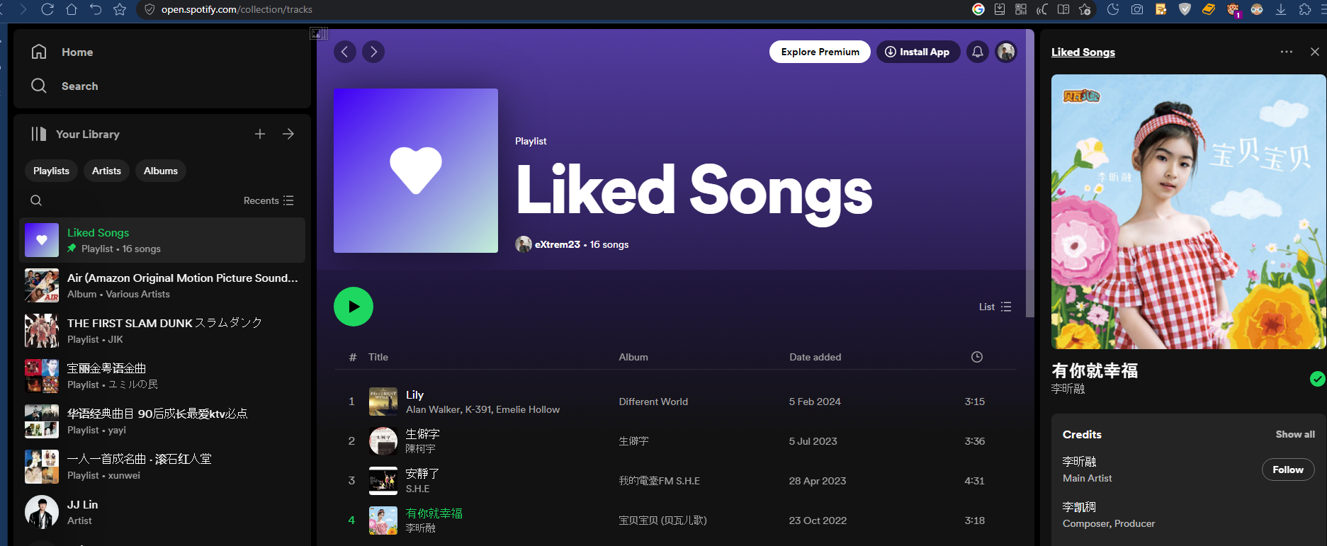Open Google icon in address bar
The image size is (1327, 546).
[978, 9]
